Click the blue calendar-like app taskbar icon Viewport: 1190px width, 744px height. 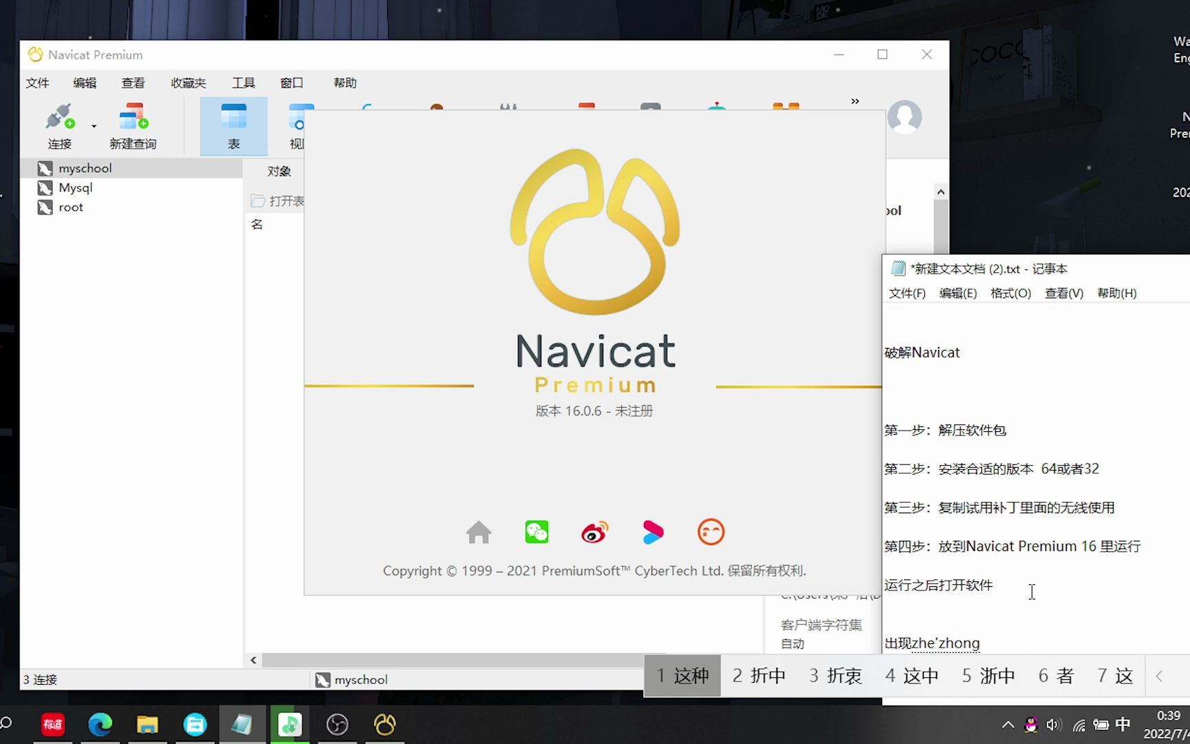tap(195, 725)
